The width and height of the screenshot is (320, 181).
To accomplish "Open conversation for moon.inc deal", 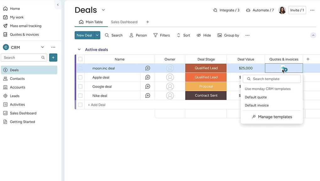I will (x=147, y=68).
